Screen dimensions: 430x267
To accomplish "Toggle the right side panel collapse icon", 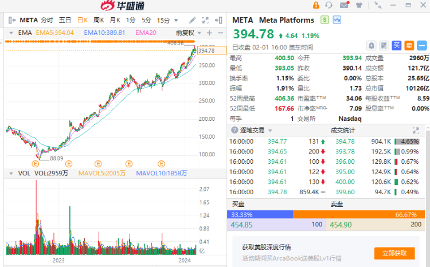I will point(423,45).
